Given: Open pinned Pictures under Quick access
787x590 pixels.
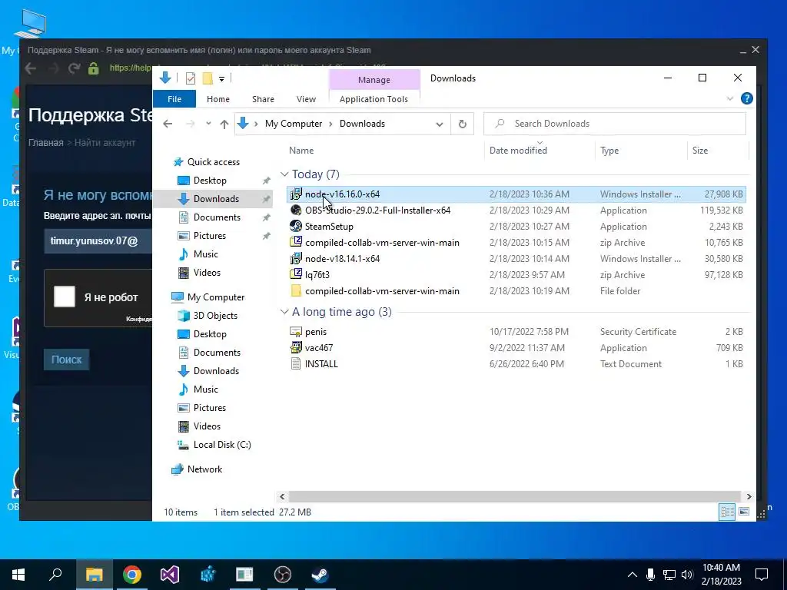Looking at the screenshot, I should [x=210, y=236].
